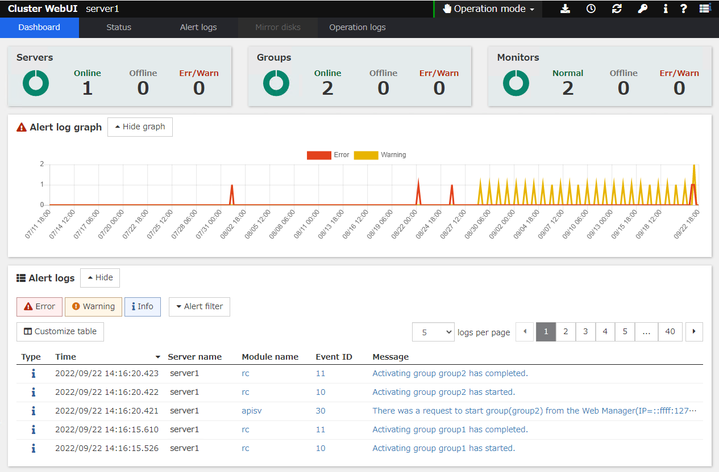This screenshot has width=719, height=472.
Task: Switch to the Status tab
Action: pos(119,27)
